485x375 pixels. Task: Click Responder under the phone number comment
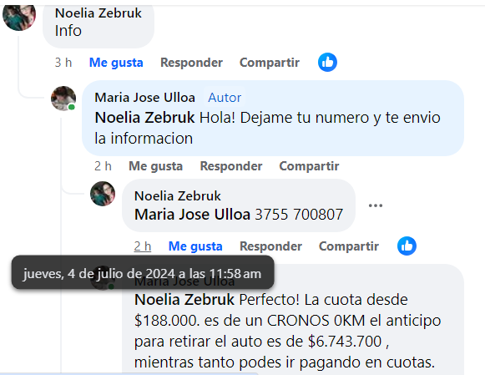[x=270, y=246]
